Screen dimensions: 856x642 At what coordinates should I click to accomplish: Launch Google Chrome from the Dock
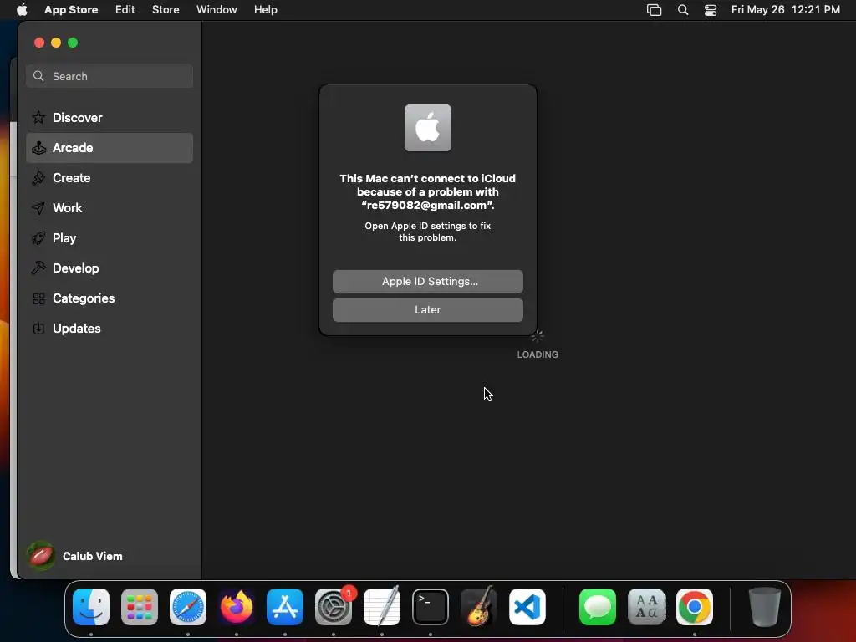[695, 607]
